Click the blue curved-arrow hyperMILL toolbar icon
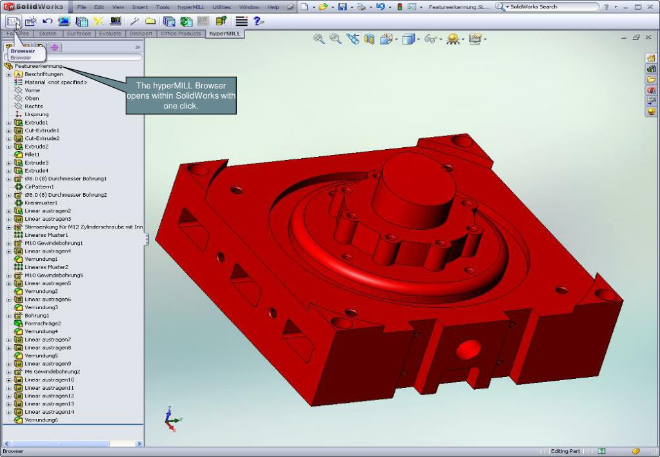This screenshot has width=660, height=457. pyautogui.click(x=47, y=21)
